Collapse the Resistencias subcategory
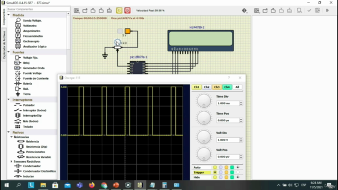The width and height of the screenshot is (338, 190). point(12,137)
